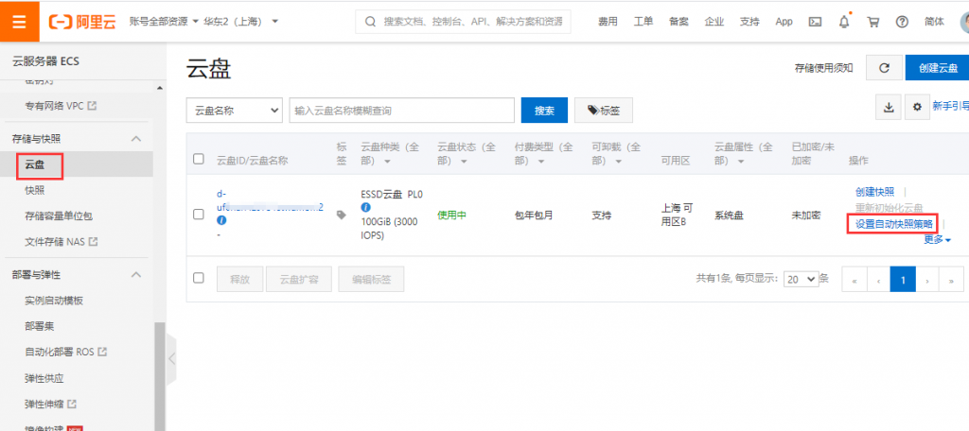Check the bottom bulk-select checkbox

[199, 278]
